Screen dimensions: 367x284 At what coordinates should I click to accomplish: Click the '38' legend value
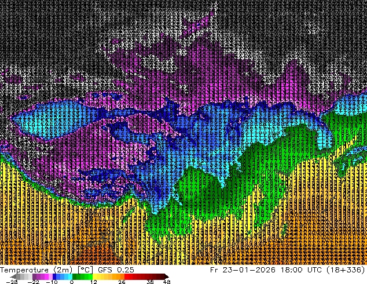click(x=150, y=282)
